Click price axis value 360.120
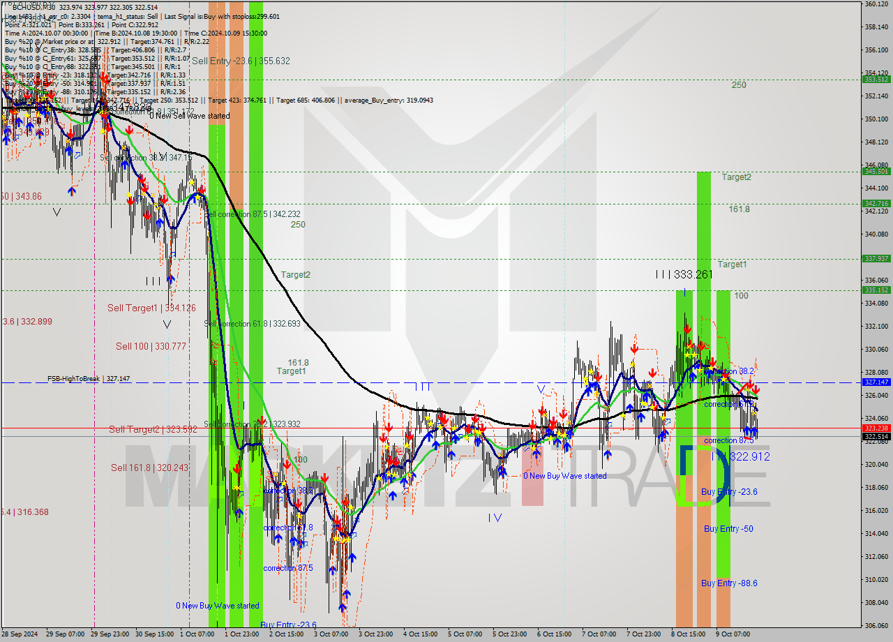The width and height of the screenshot is (893, 642). click(x=876, y=3)
